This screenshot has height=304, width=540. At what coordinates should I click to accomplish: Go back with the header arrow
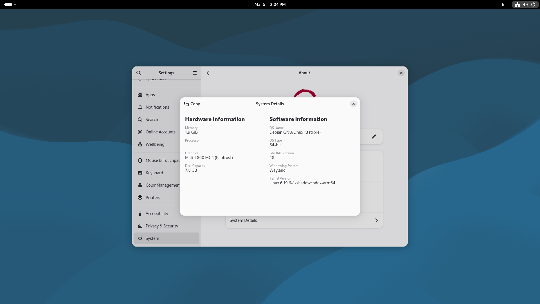point(208,73)
